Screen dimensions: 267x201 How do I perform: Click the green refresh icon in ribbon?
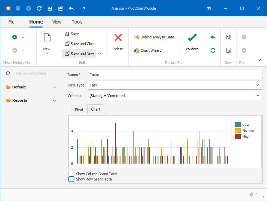[213, 50]
